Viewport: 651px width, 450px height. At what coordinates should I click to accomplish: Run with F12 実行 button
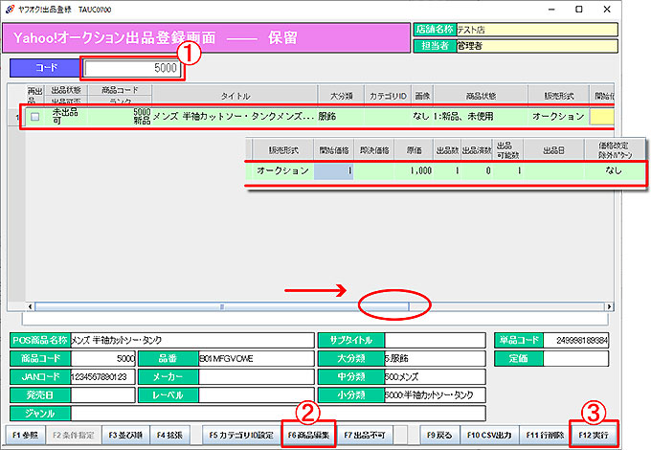coord(595,435)
